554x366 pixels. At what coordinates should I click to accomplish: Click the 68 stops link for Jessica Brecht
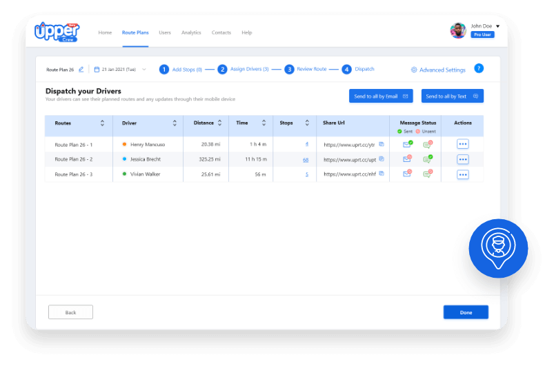[306, 160]
